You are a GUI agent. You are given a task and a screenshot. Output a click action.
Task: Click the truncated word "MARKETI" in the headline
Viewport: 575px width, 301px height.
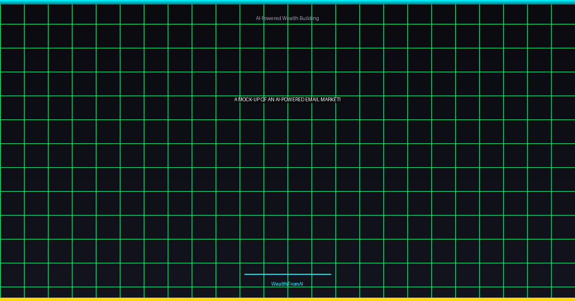(331, 99)
